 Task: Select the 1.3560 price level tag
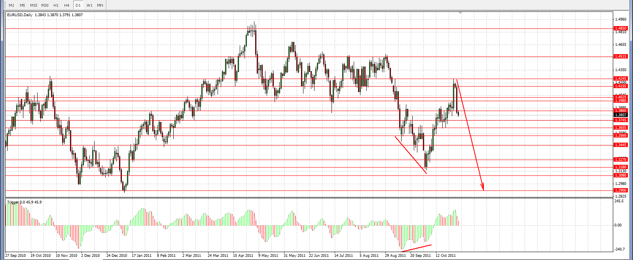[x=621, y=136]
